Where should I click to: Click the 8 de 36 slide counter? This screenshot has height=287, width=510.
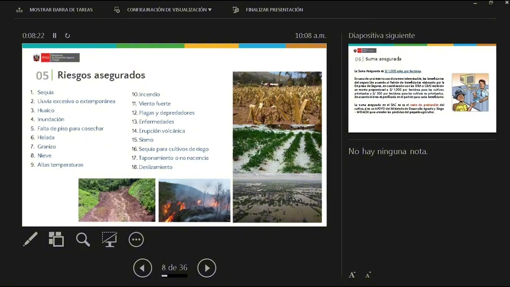click(x=175, y=267)
